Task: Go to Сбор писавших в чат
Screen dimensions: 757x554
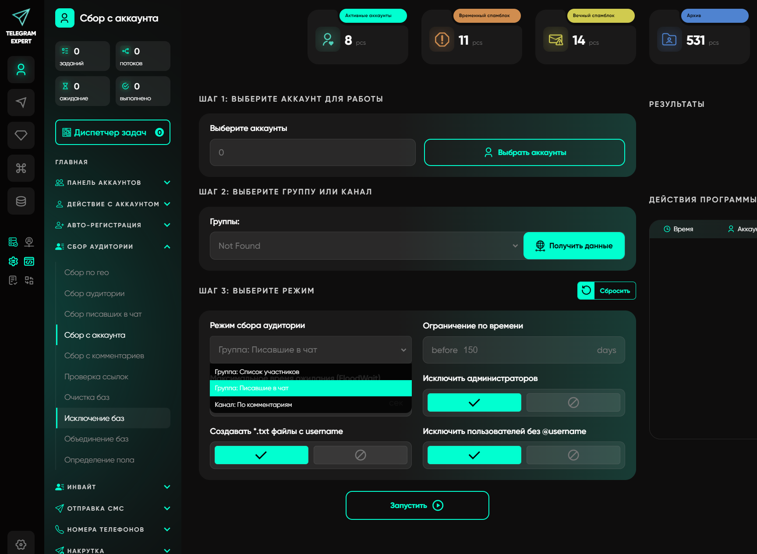Action: (103, 314)
